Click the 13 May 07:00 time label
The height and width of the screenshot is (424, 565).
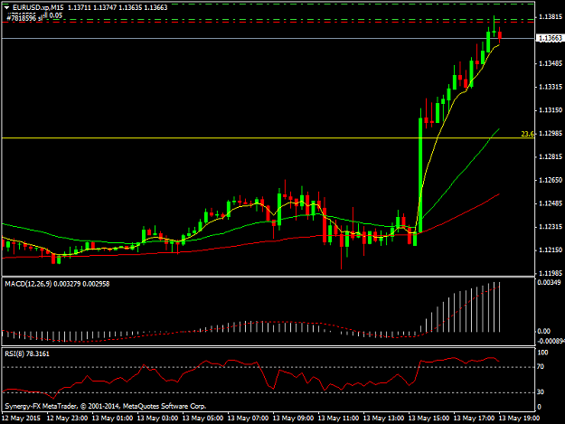248,419
